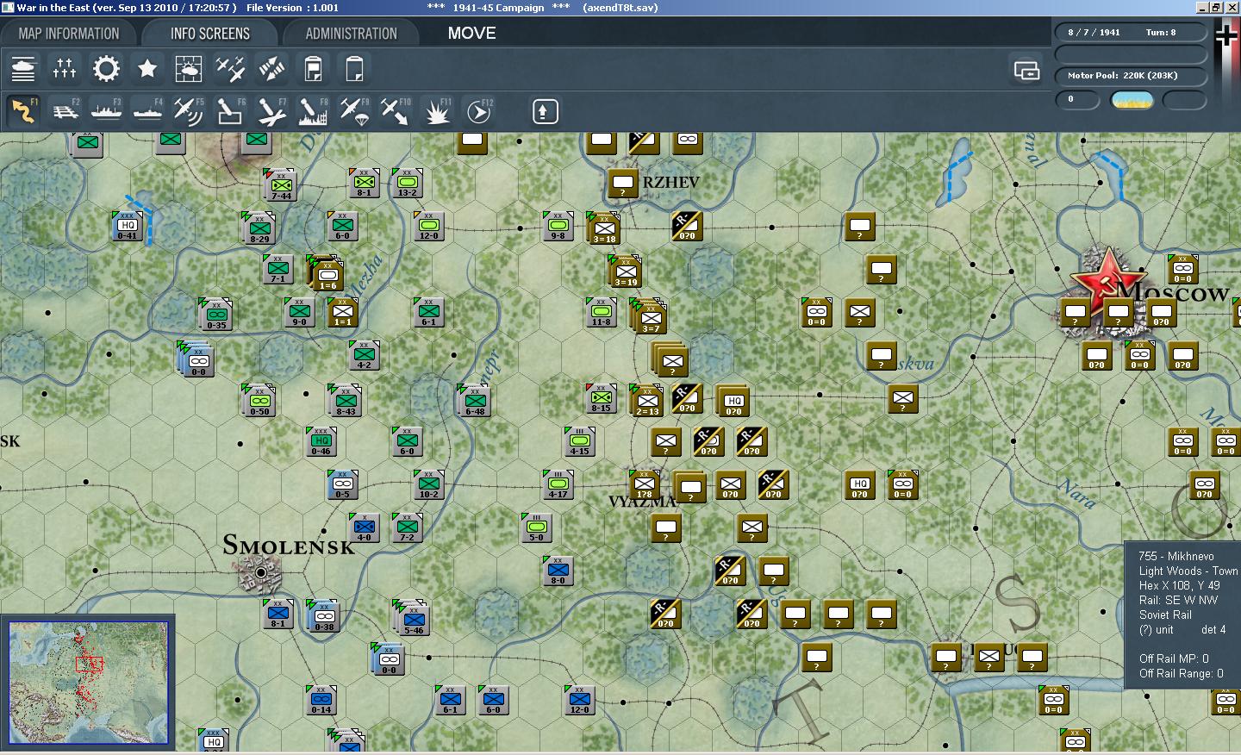Click the overlapping windows screen-toggle icon

(1026, 70)
